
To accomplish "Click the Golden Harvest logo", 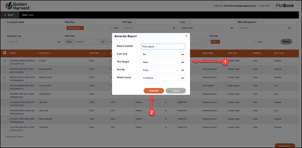I will click(18, 6).
